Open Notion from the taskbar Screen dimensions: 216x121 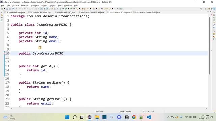[x=127, y=117]
